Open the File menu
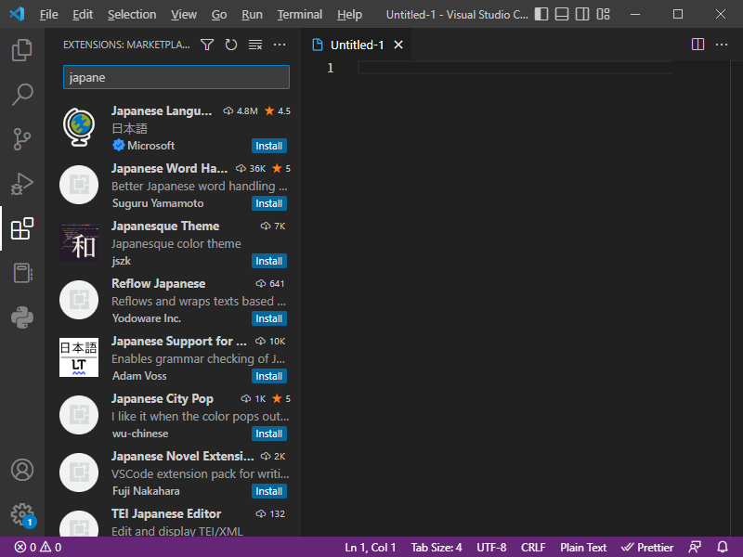Screen dimensions: 743x557 [49, 15]
